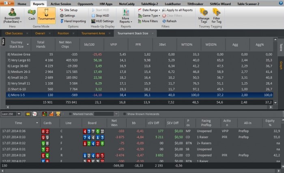Open the Opponents ribbon tab
Image resolution: width=284 pixels, height=173 pixels.
85,4
